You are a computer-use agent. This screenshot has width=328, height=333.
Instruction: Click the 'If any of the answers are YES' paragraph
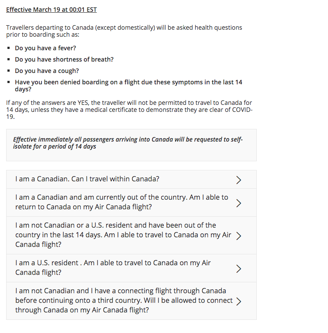point(129,110)
